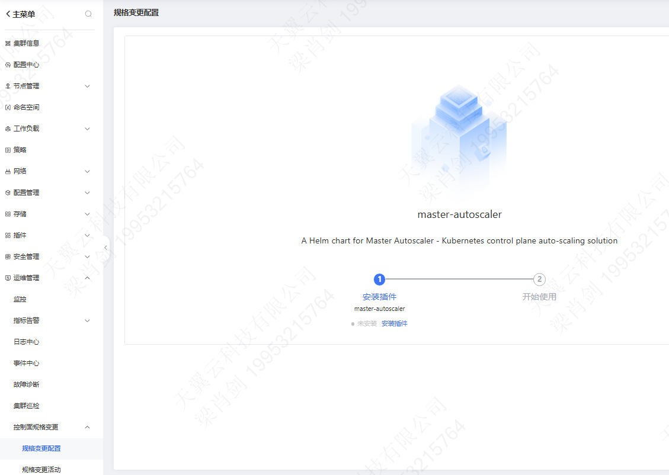Screen dimensions: 669x475
Task: Click the 运维管理 icon
Action: coord(8,278)
